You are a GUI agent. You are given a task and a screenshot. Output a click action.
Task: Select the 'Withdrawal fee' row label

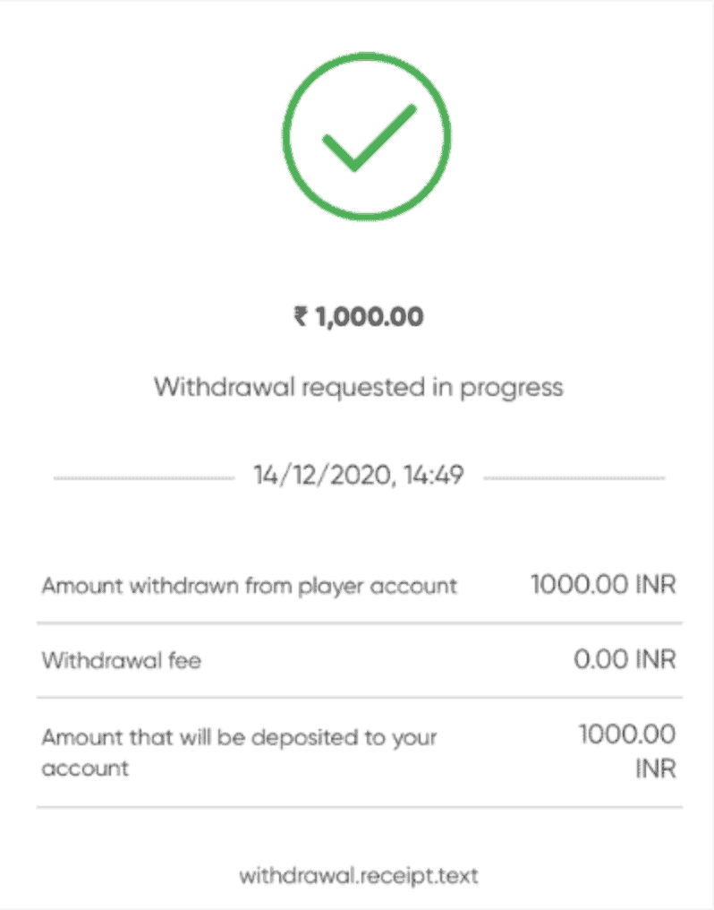[x=121, y=660]
